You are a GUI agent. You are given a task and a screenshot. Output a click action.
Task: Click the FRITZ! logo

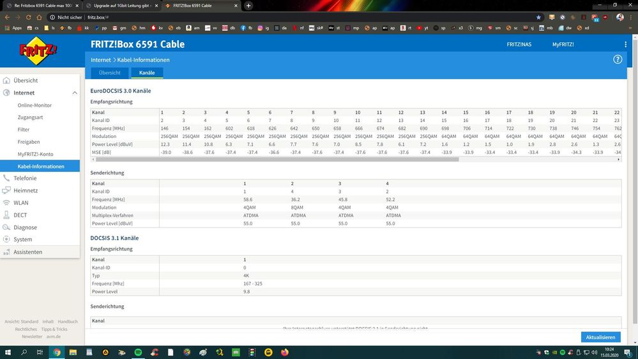pyautogui.click(x=38, y=51)
